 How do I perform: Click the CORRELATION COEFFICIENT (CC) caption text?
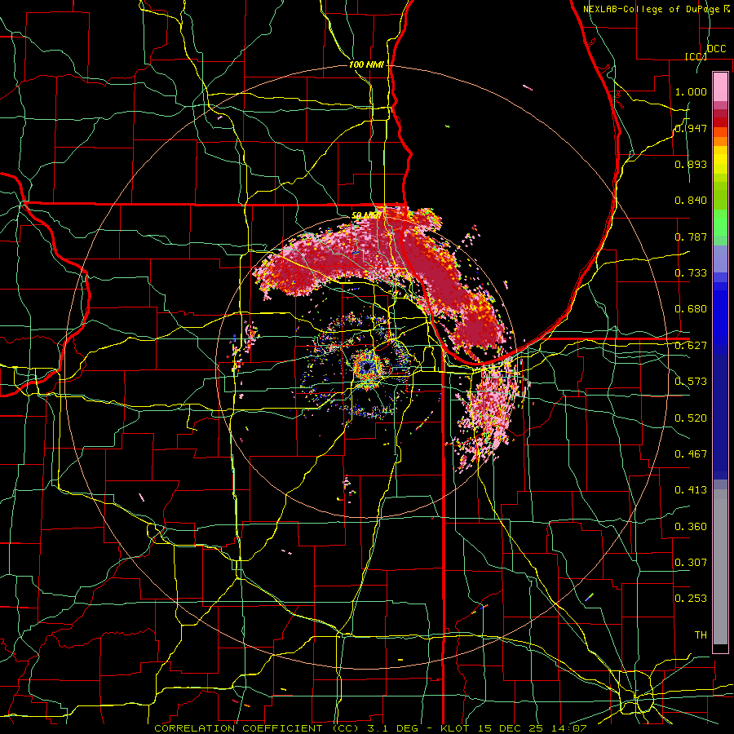point(257,728)
